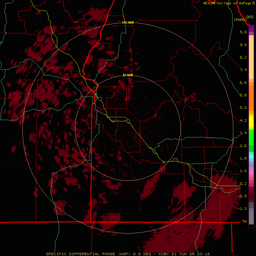Click the "5.0" legend value
Image resolution: width=256 pixels, height=256 pixels.
243,108
